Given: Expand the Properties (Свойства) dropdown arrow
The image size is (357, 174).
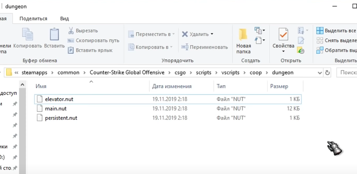Looking at the screenshot, I should point(283,52).
